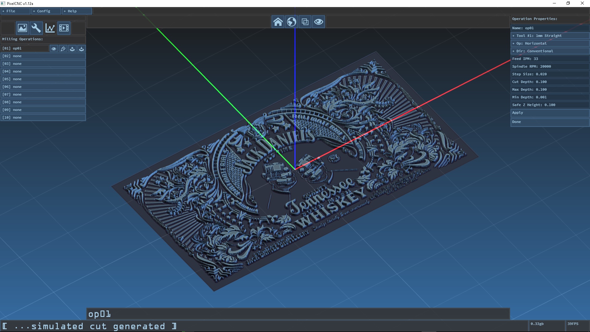Edit op01 with the pencil icon
The width and height of the screenshot is (590, 332).
click(63, 49)
